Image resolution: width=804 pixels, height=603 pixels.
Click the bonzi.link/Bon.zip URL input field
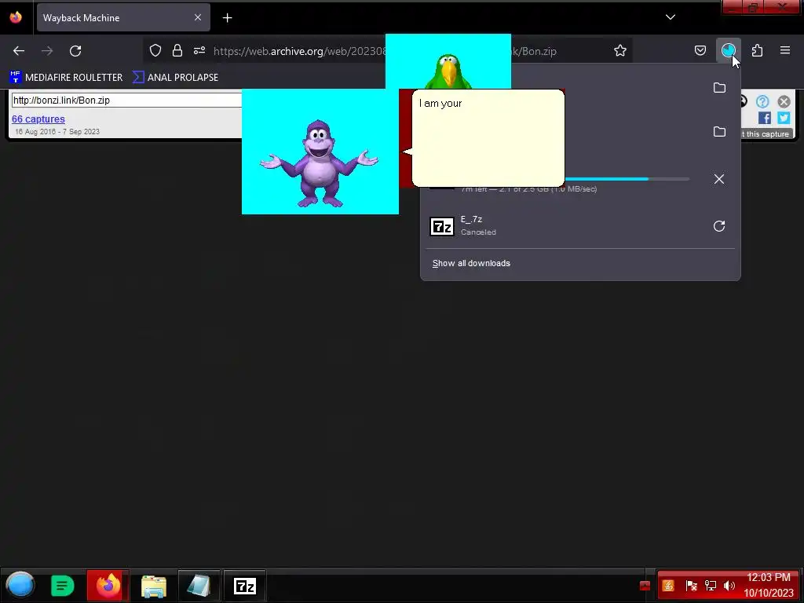[126, 100]
